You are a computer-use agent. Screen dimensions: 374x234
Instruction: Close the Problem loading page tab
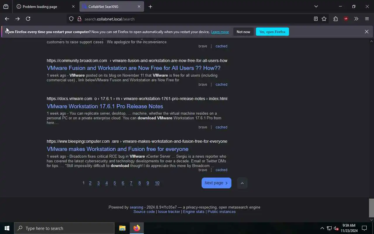click(x=73, y=6)
